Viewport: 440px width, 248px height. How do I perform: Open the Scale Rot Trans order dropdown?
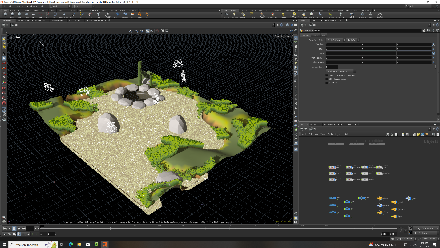click(335, 40)
